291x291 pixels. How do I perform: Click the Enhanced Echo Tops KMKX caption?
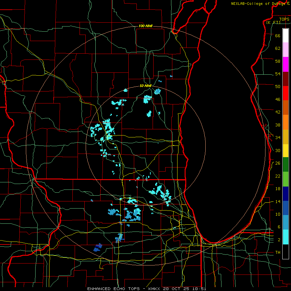(146, 289)
